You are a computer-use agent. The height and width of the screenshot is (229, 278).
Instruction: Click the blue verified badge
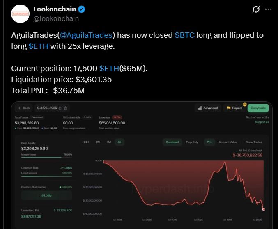(82, 9)
